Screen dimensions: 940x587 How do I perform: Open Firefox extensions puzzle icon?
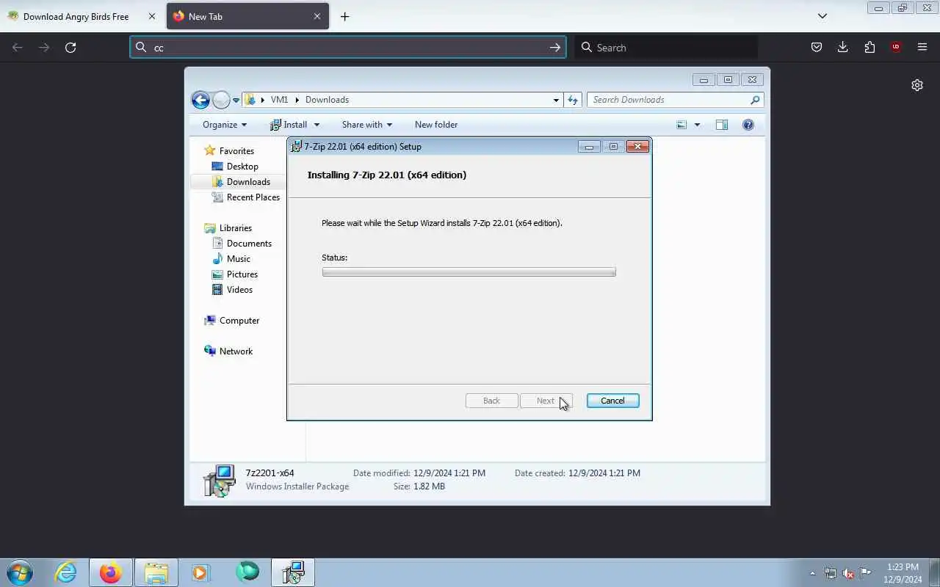[x=869, y=47]
